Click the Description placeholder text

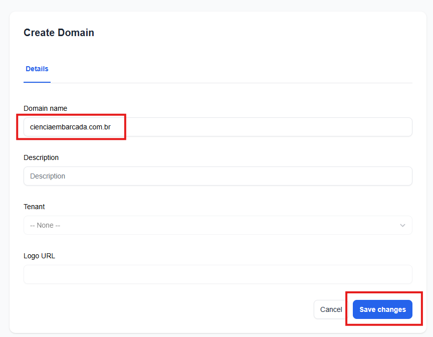tap(48, 176)
